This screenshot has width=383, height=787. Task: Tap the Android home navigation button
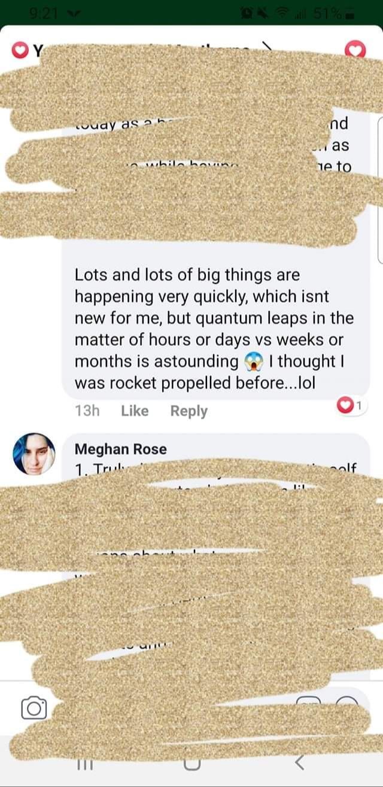(191, 764)
